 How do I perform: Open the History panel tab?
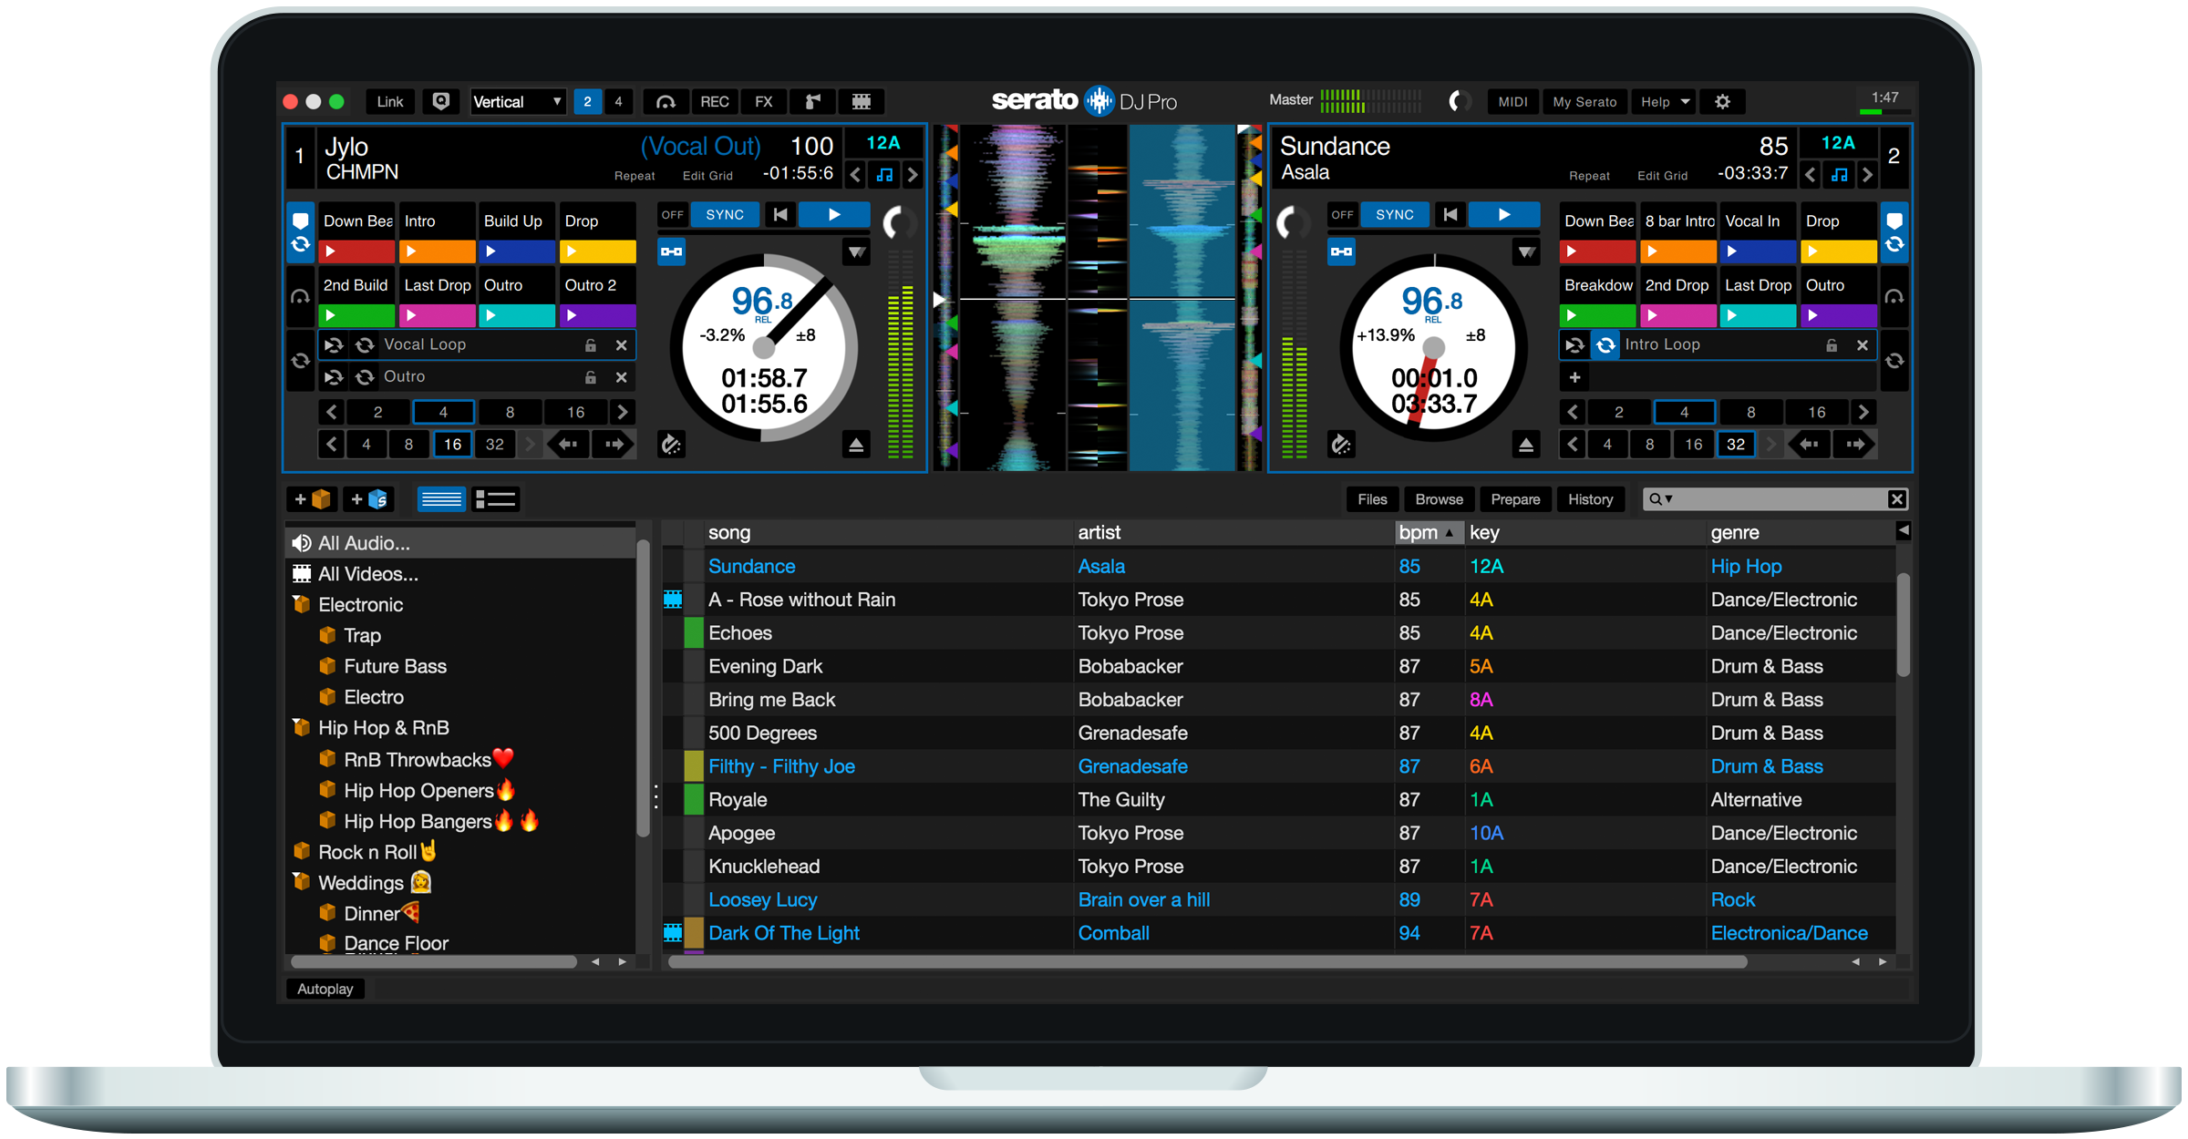point(1590,499)
